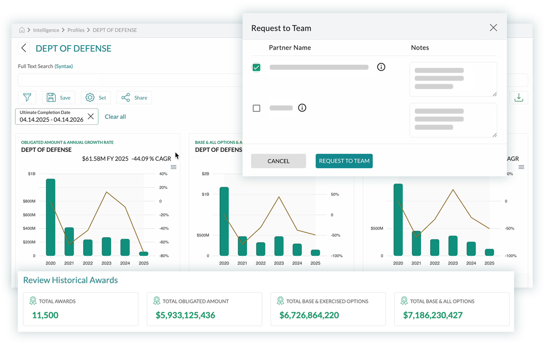The height and width of the screenshot is (345, 544).
Task: Open the Obligated Amount chart hamburger menu
Action: pos(173,167)
